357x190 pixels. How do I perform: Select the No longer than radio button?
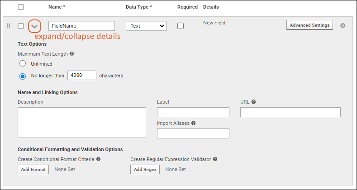pos(23,76)
